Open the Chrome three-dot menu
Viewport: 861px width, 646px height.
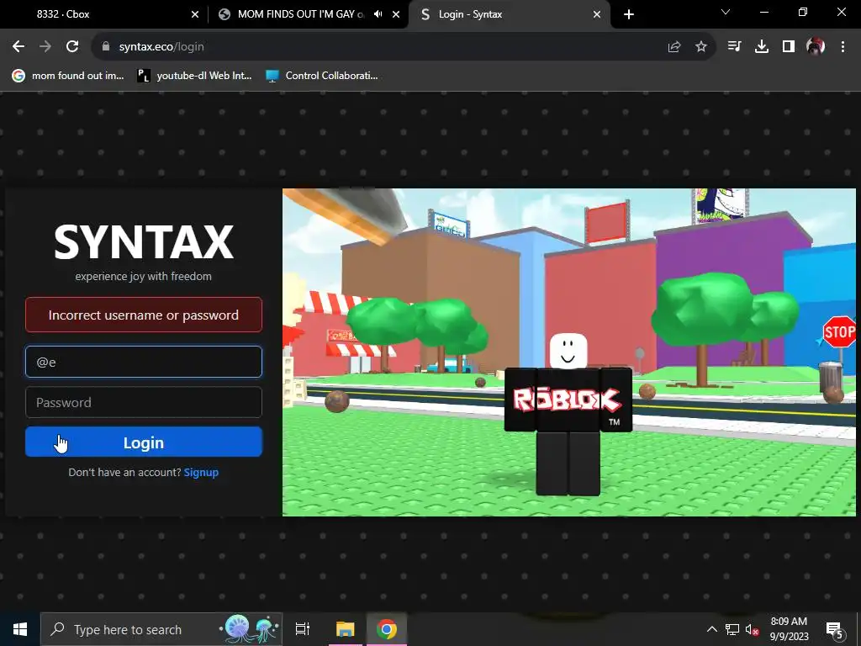click(x=843, y=47)
